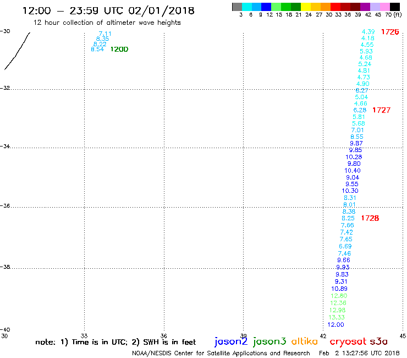Click the wave height value 6.69
The width and height of the screenshot is (407, 358).
[345, 246]
